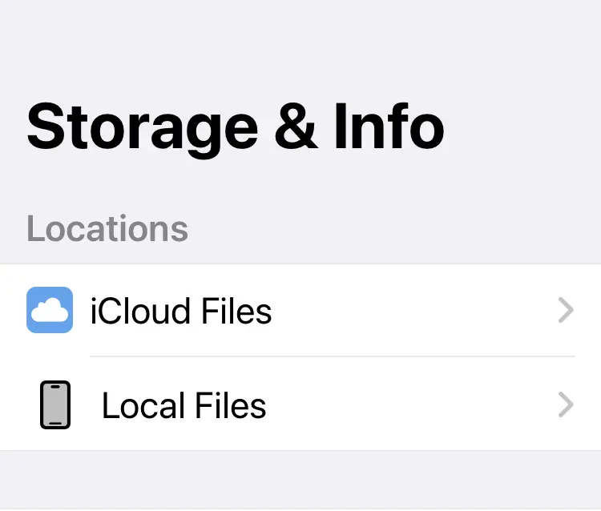Screen dimensions: 601x511
Task: Click the word Storage in the title
Action: pyautogui.click(x=143, y=128)
